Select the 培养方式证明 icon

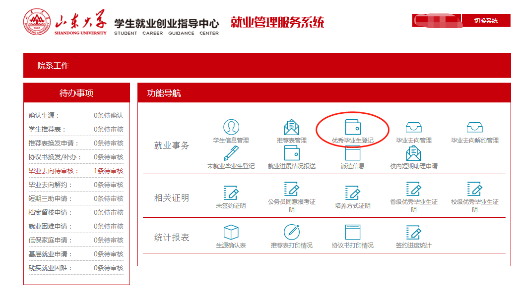tap(353, 193)
